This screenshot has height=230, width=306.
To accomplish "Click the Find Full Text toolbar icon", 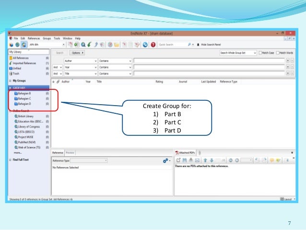I will 102,45.
